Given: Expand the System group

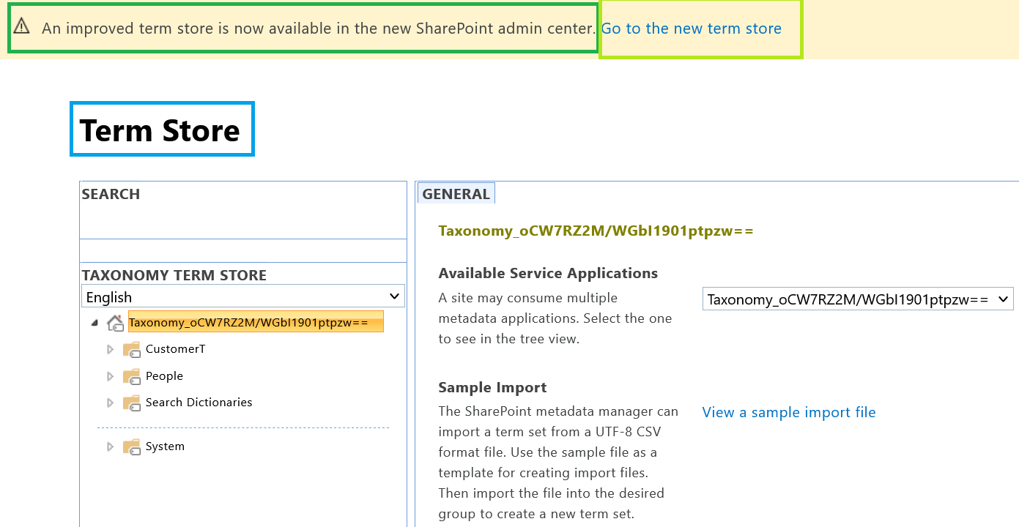Looking at the screenshot, I should point(111,446).
